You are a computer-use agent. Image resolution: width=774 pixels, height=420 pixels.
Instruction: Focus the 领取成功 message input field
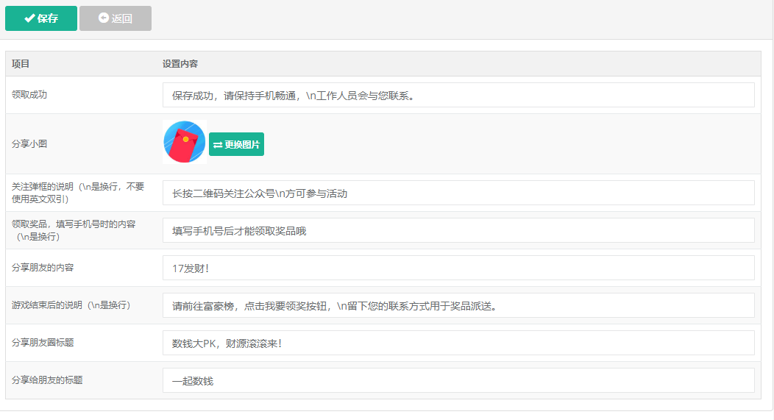pyautogui.click(x=458, y=95)
